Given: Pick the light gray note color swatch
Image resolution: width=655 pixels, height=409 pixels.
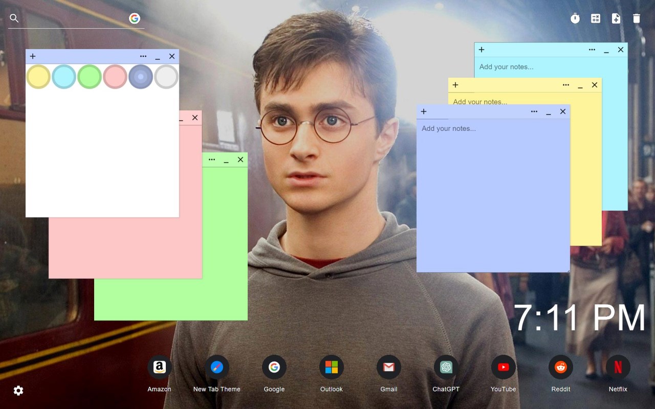Looking at the screenshot, I should (166, 77).
